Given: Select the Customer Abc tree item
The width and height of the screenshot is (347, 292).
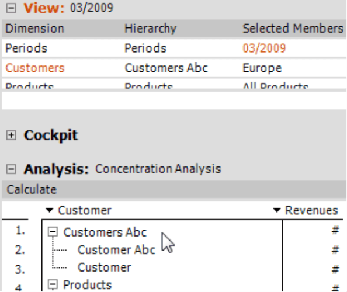Looking at the screenshot, I should (x=116, y=250).
